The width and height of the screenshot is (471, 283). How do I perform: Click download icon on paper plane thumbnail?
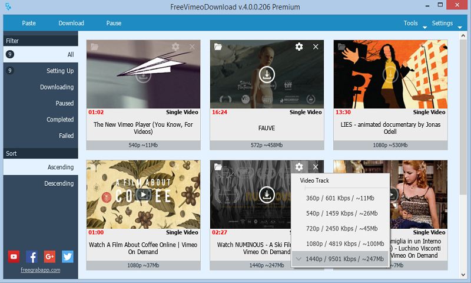click(x=143, y=75)
